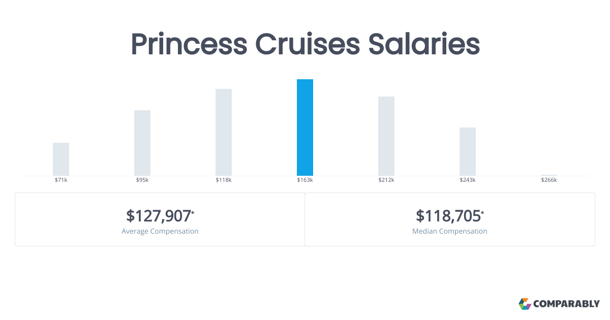
Task: Select the tiny bar above $266k
Action: tap(549, 175)
